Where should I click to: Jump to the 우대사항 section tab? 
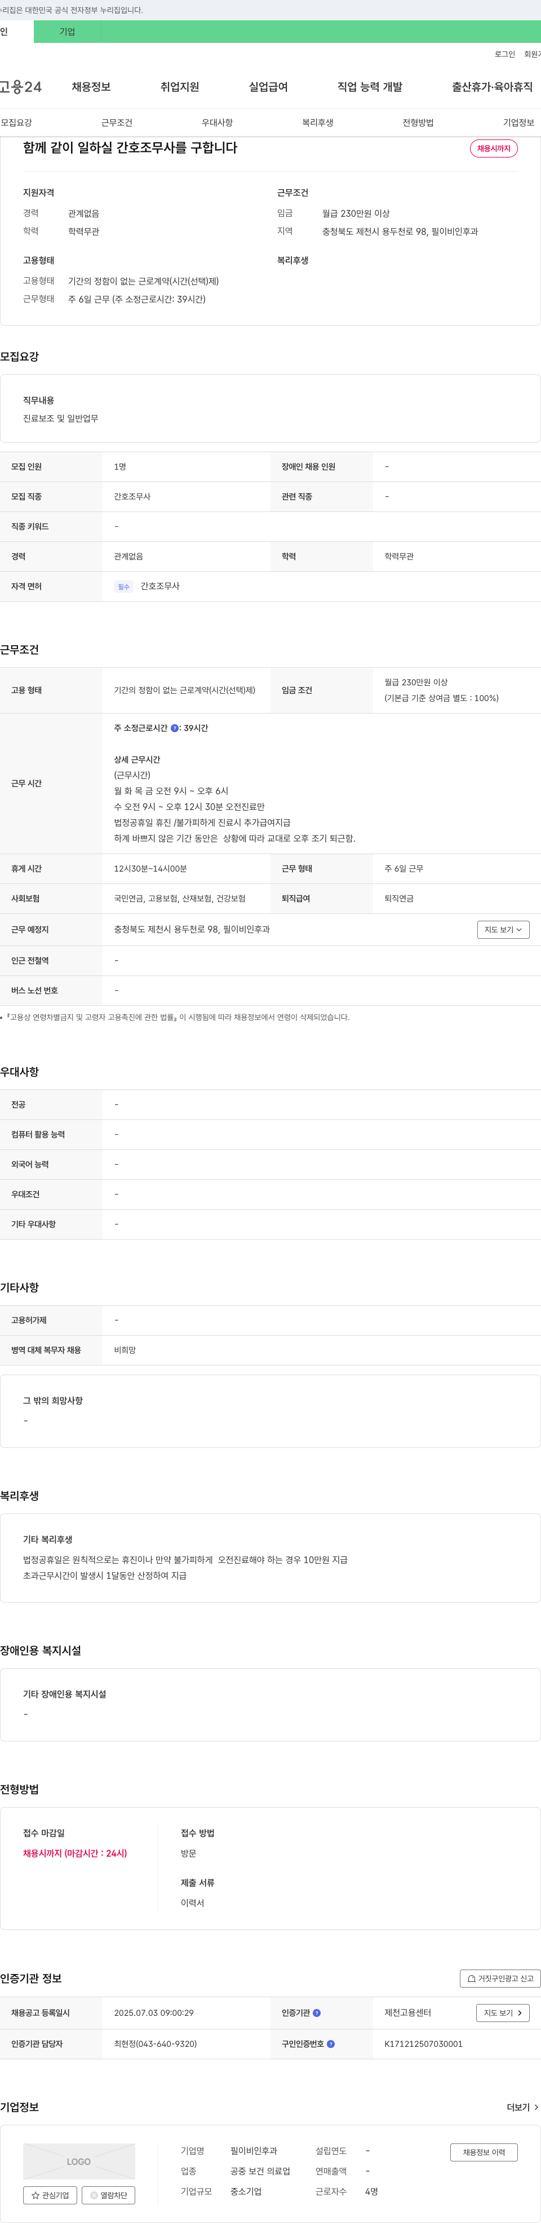click(x=217, y=122)
